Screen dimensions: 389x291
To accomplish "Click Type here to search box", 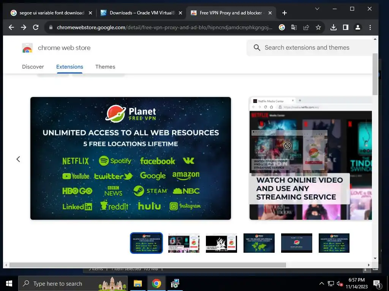I will tap(73, 283).
